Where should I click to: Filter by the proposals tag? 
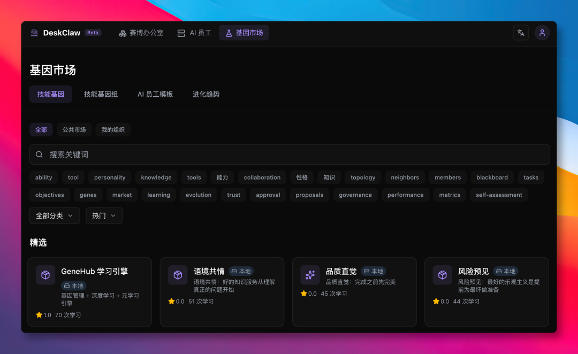(310, 195)
